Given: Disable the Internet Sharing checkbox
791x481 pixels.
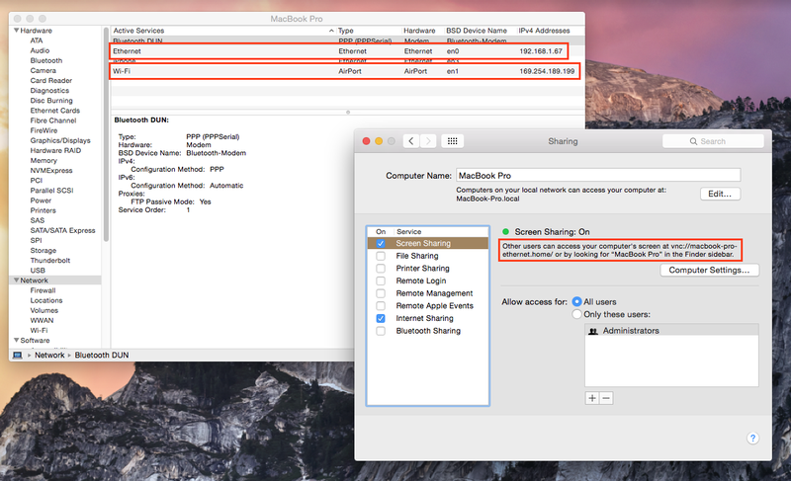Looking at the screenshot, I should [x=381, y=318].
